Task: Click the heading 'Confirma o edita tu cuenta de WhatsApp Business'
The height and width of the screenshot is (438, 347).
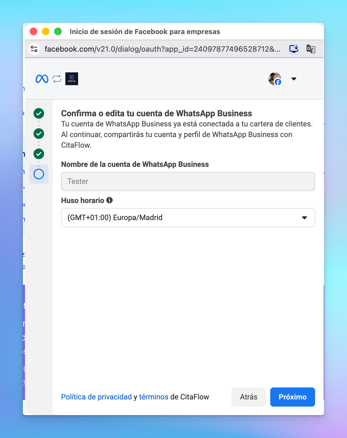Action: coord(156,113)
